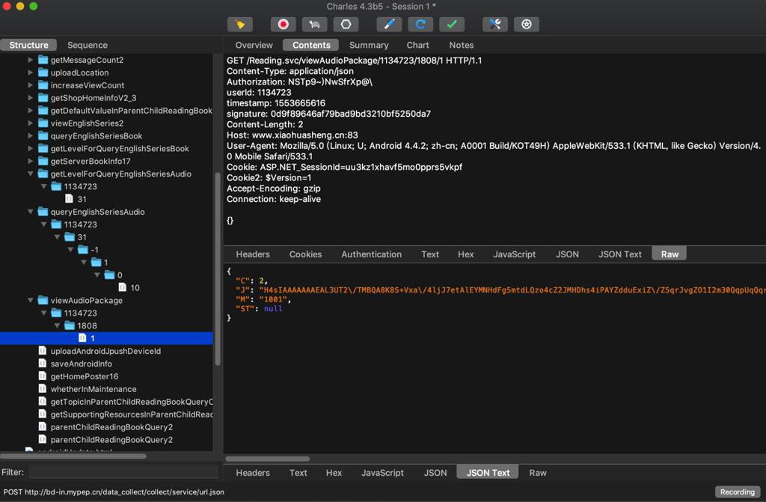766x502 pixels.
Task: Collapse the viewAudioPackage folder arrow
Action: click(x=30, y=300)
